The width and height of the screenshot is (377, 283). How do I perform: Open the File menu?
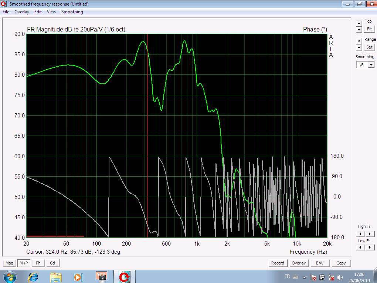coord(6,12)
